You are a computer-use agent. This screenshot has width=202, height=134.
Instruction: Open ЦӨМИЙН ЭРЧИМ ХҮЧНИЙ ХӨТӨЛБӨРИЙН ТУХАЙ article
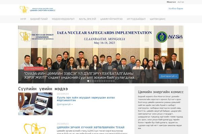[91, 127]
